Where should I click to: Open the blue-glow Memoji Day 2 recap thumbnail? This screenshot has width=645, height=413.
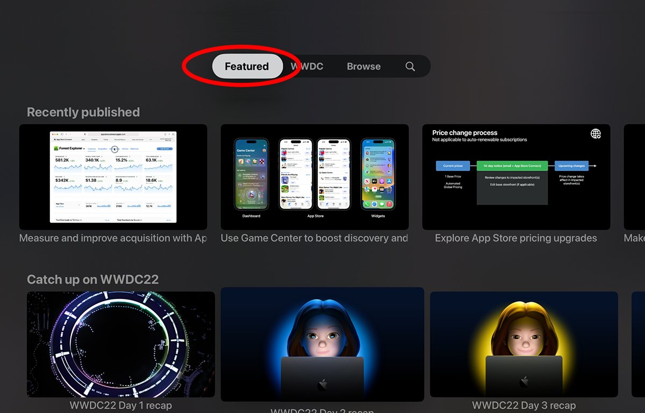tap(322, 344)
